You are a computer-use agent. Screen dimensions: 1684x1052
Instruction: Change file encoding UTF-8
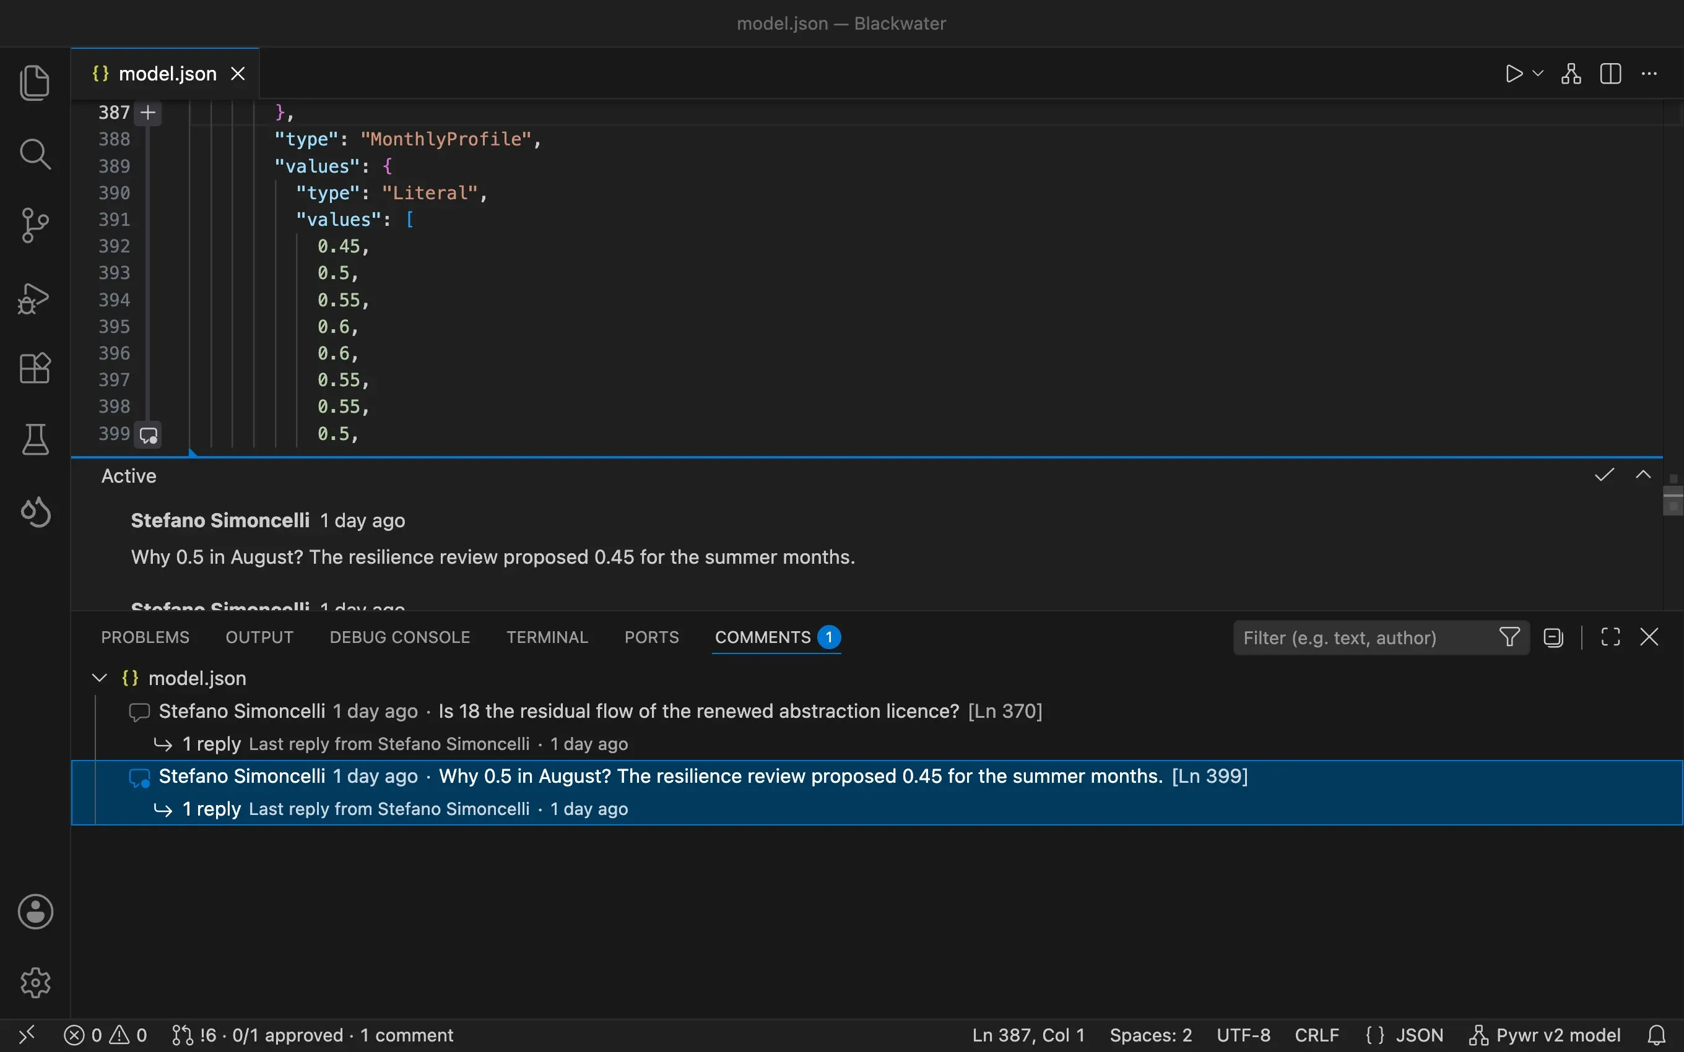tap(1244, 1035)
